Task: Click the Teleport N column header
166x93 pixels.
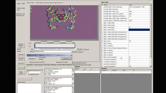Action: [x=79, y=69]
